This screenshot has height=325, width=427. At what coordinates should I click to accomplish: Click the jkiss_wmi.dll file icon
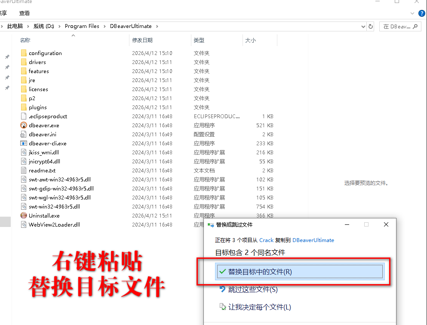pyautogui.click(x=24, y=152)
